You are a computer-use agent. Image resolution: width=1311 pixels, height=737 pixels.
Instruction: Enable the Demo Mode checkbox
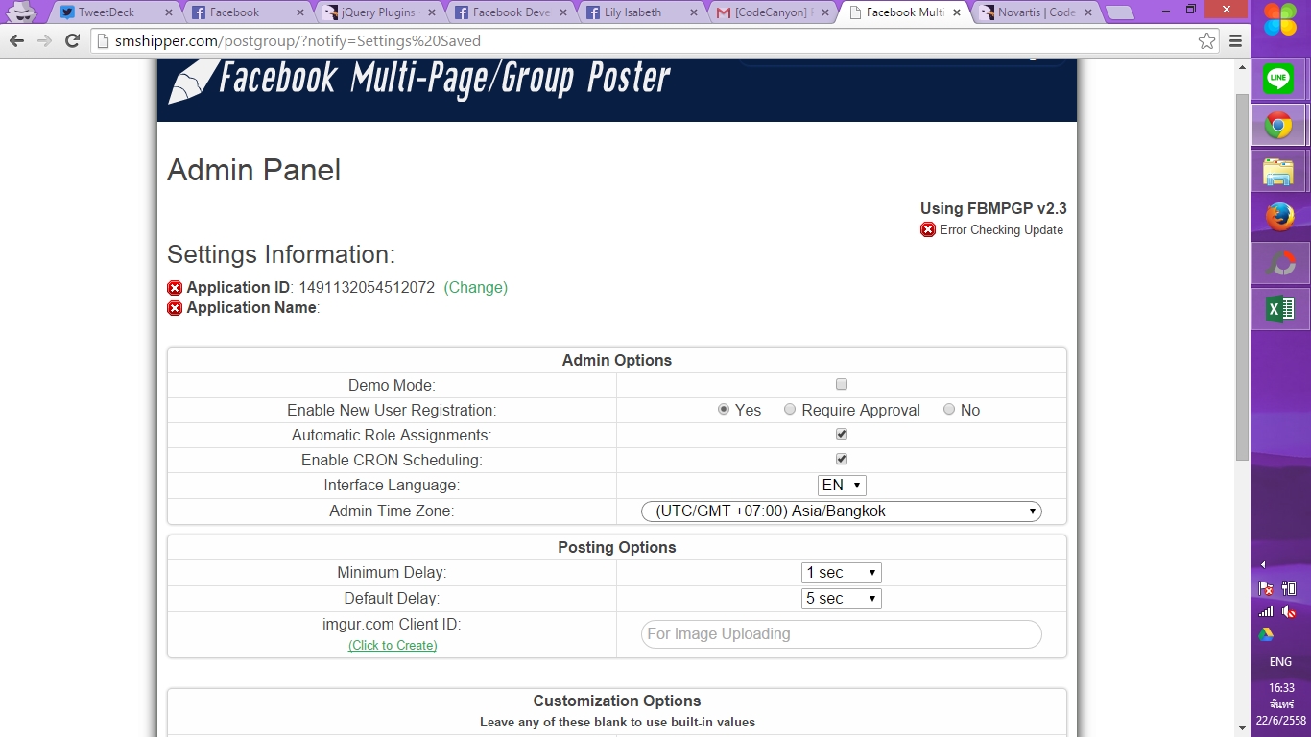click(842, 384)
